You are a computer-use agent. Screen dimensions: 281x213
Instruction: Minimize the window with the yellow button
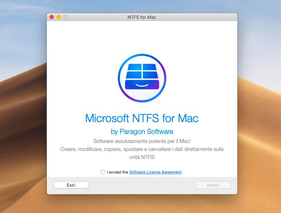pyautogui.click(x=59, y=17)
